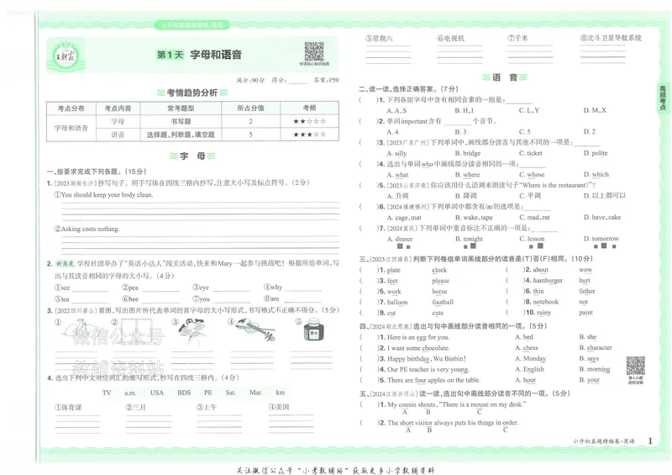The image size is (672, 475).
Task: Click option 'B. tonight'
Action: [469, 239]
